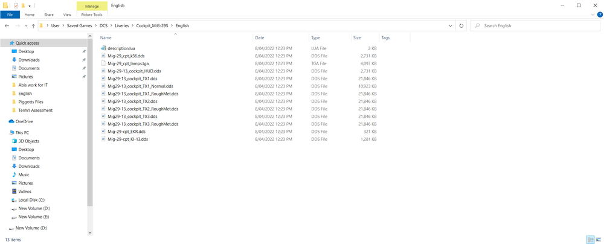Open Term1 Assessment in Quick access
Screen dimensions: 604x244
(36, 111)
